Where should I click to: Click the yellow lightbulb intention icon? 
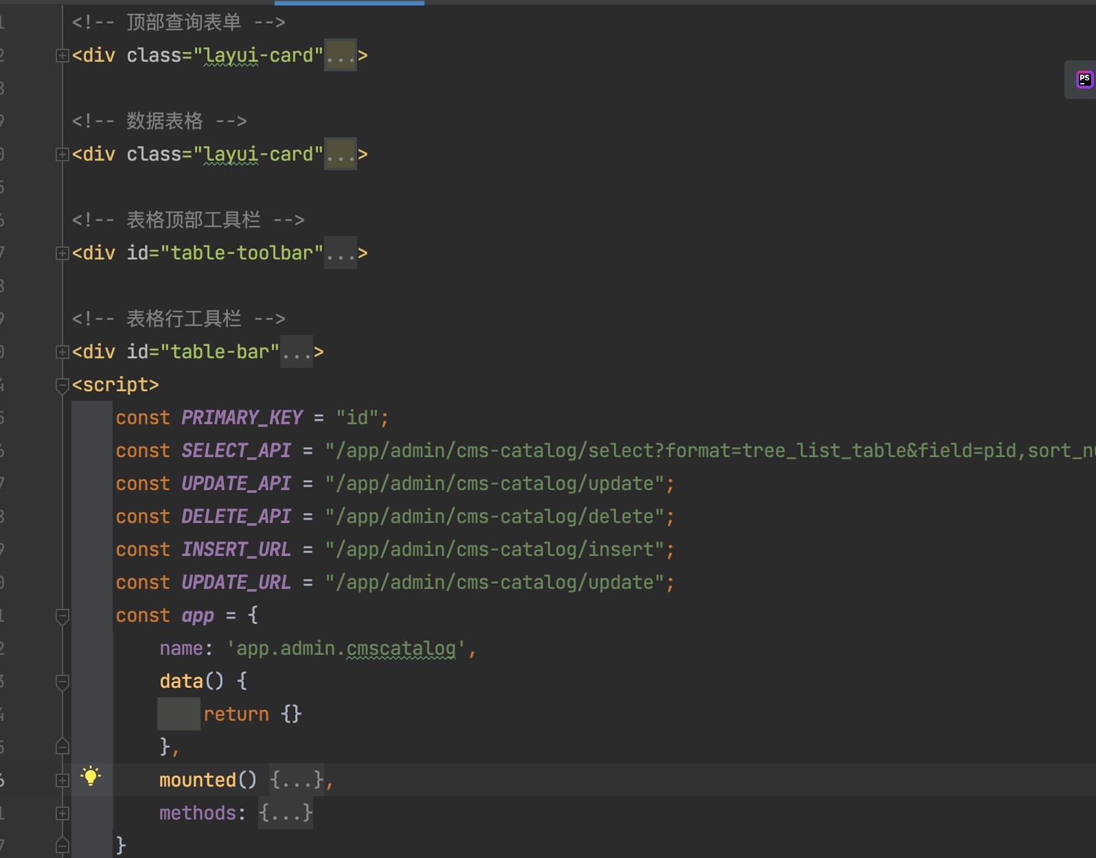[x=91, y=776]
